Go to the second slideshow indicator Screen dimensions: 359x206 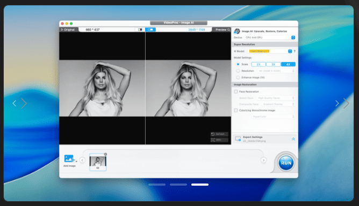coord(178,185)
